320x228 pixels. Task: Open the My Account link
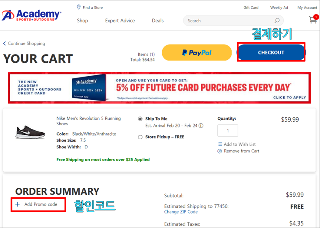click(x=307, y=7)
